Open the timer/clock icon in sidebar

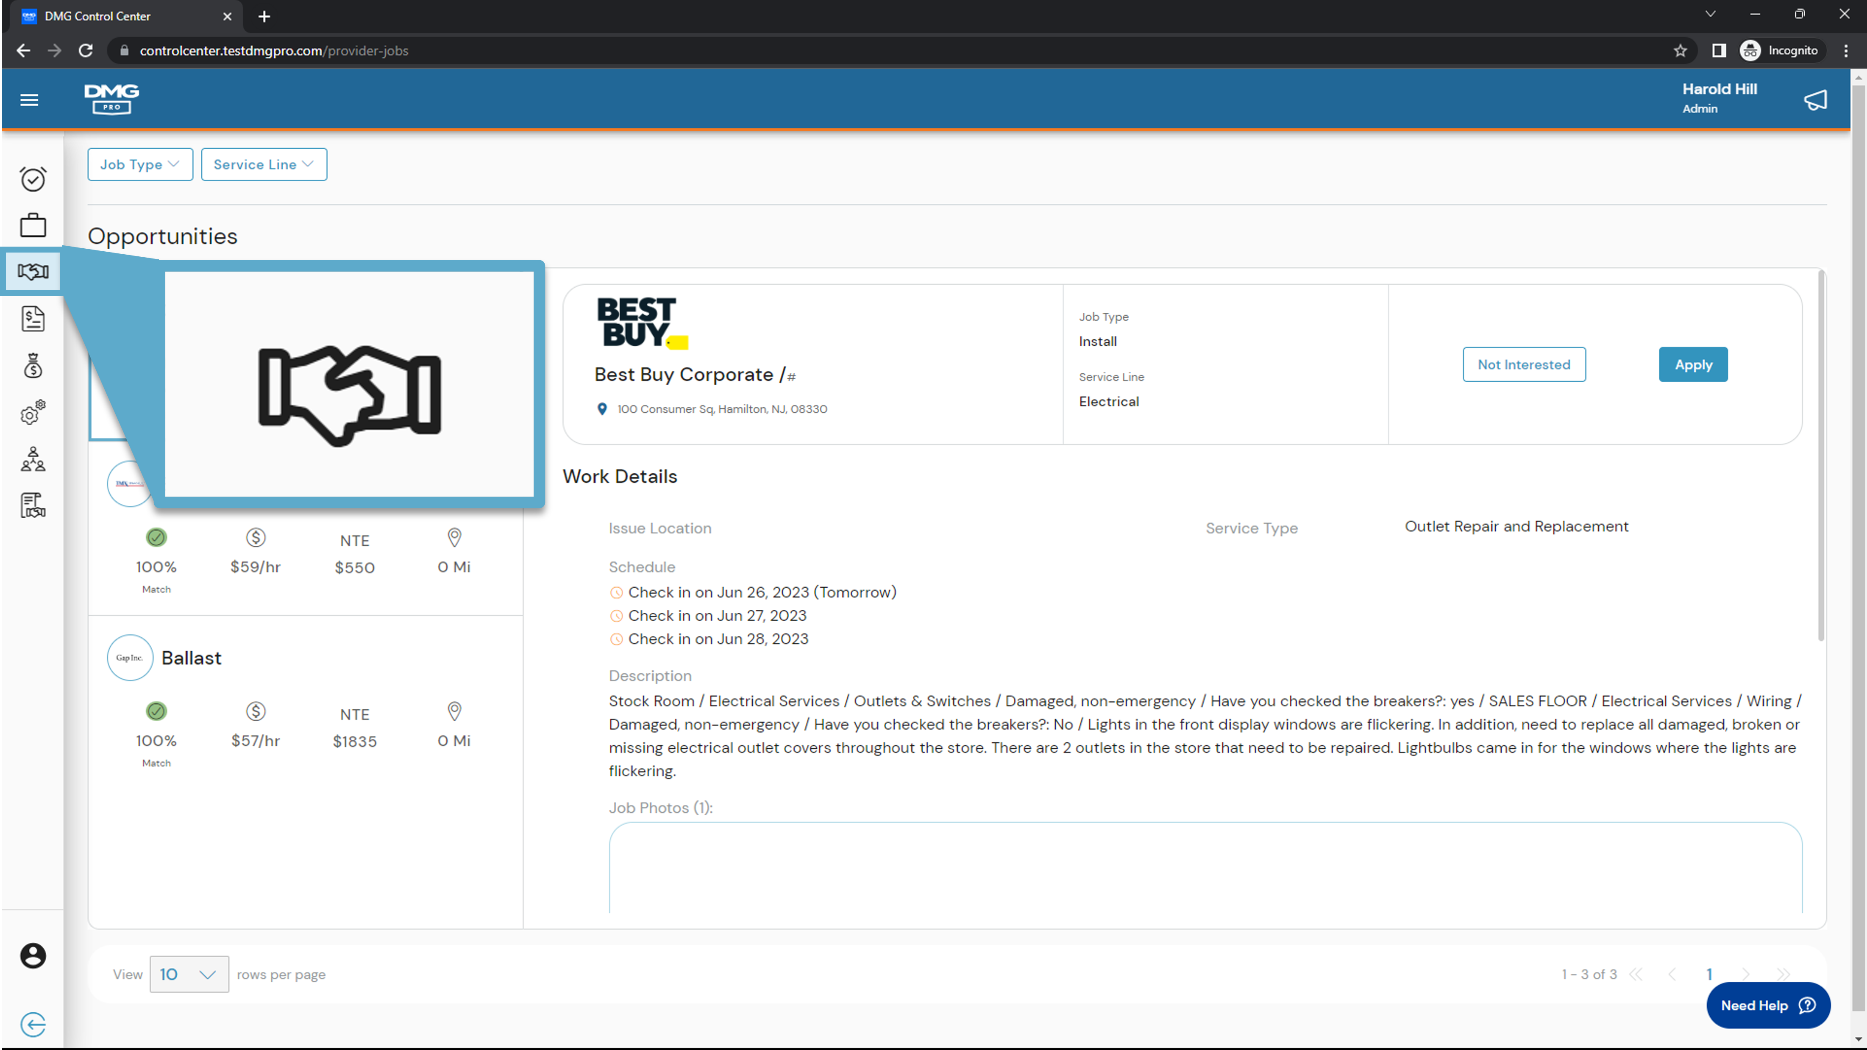pos(33,179)
